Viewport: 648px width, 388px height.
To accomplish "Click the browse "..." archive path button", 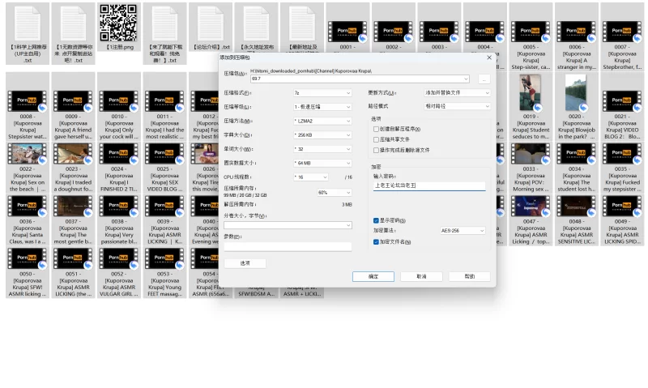I will [484, 79].
